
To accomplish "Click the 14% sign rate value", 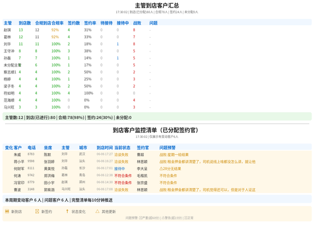I will 88,58.
